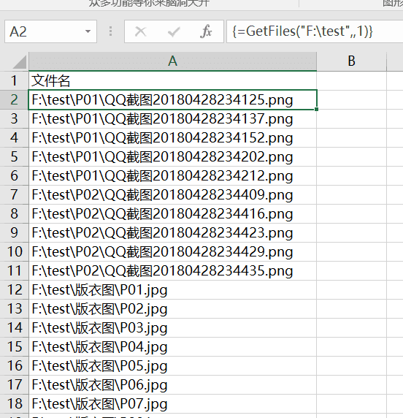Click the formula bar resize dots handle
Screen dimensions: 403x418
point(110,31)
